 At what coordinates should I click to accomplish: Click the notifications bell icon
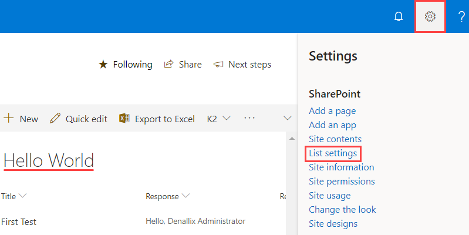399,16
